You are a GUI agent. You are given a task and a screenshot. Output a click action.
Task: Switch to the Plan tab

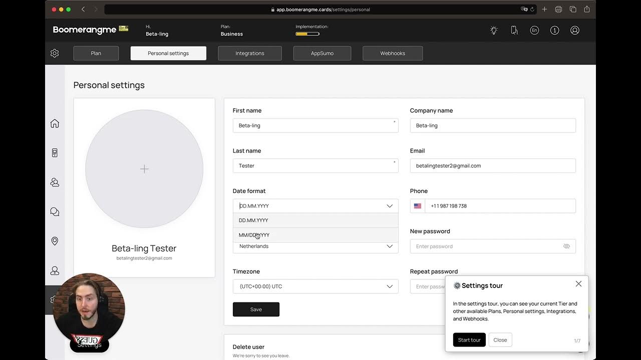point(96,53)
